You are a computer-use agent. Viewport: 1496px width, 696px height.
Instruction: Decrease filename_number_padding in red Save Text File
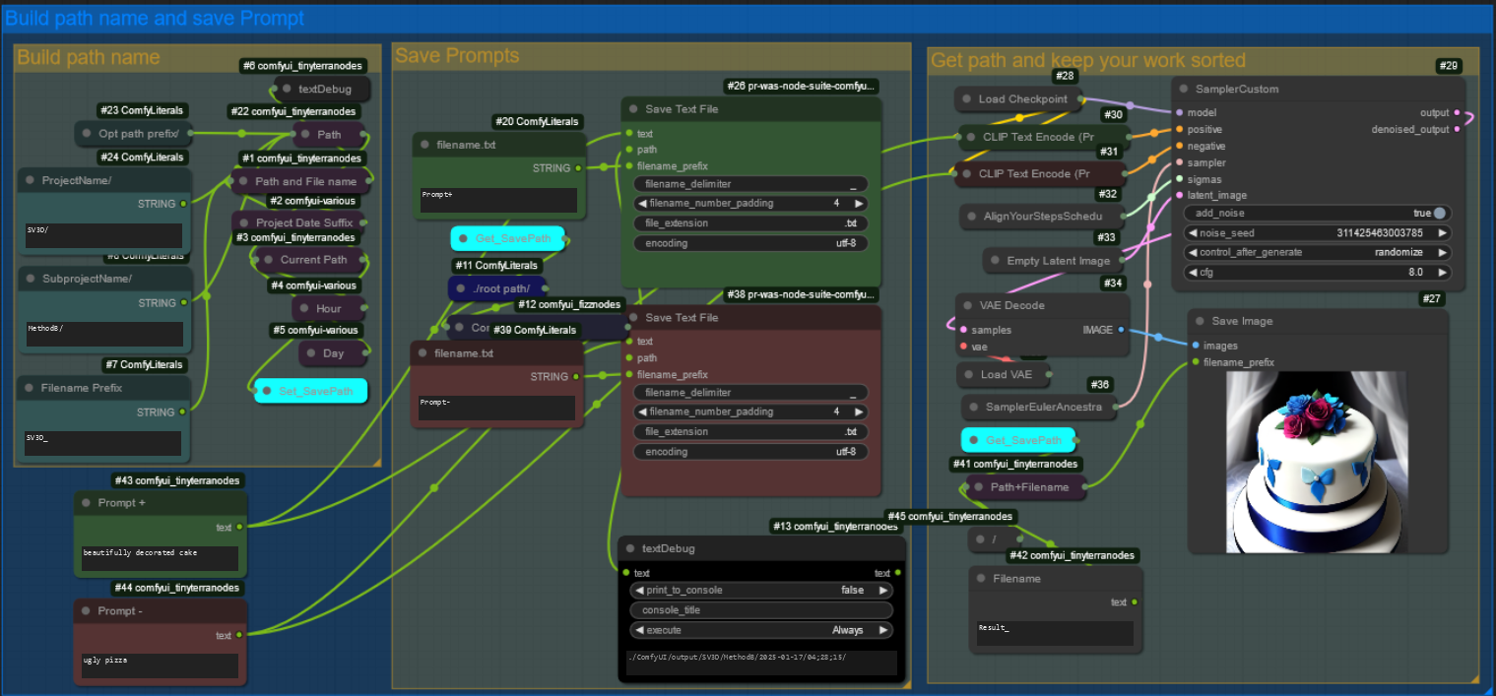642,412
